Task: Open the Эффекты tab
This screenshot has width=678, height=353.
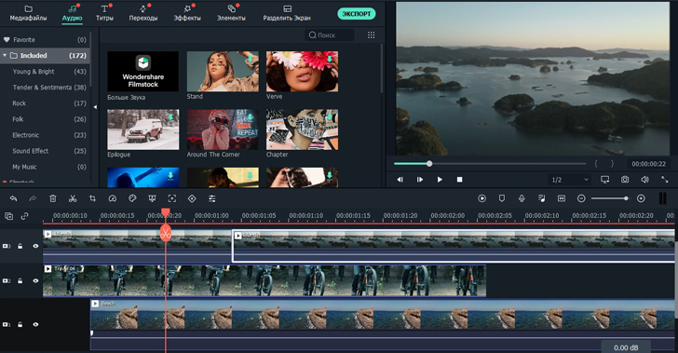Action: pos(187,13)
